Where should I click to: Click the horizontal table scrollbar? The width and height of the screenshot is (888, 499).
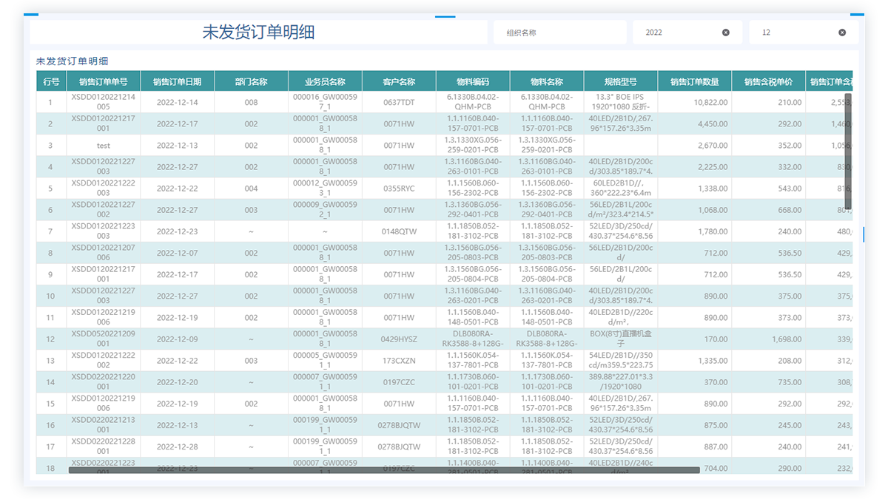pyautogui.click(x=383, y=469)
